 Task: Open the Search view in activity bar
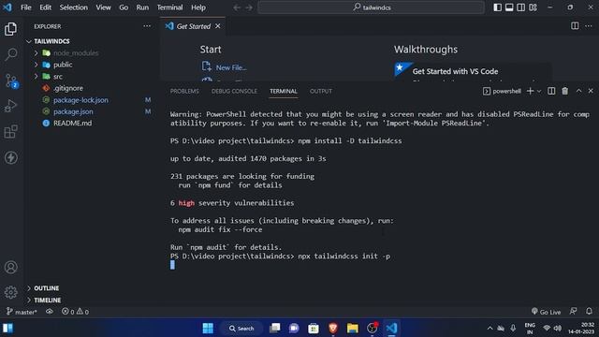[10, 54]
